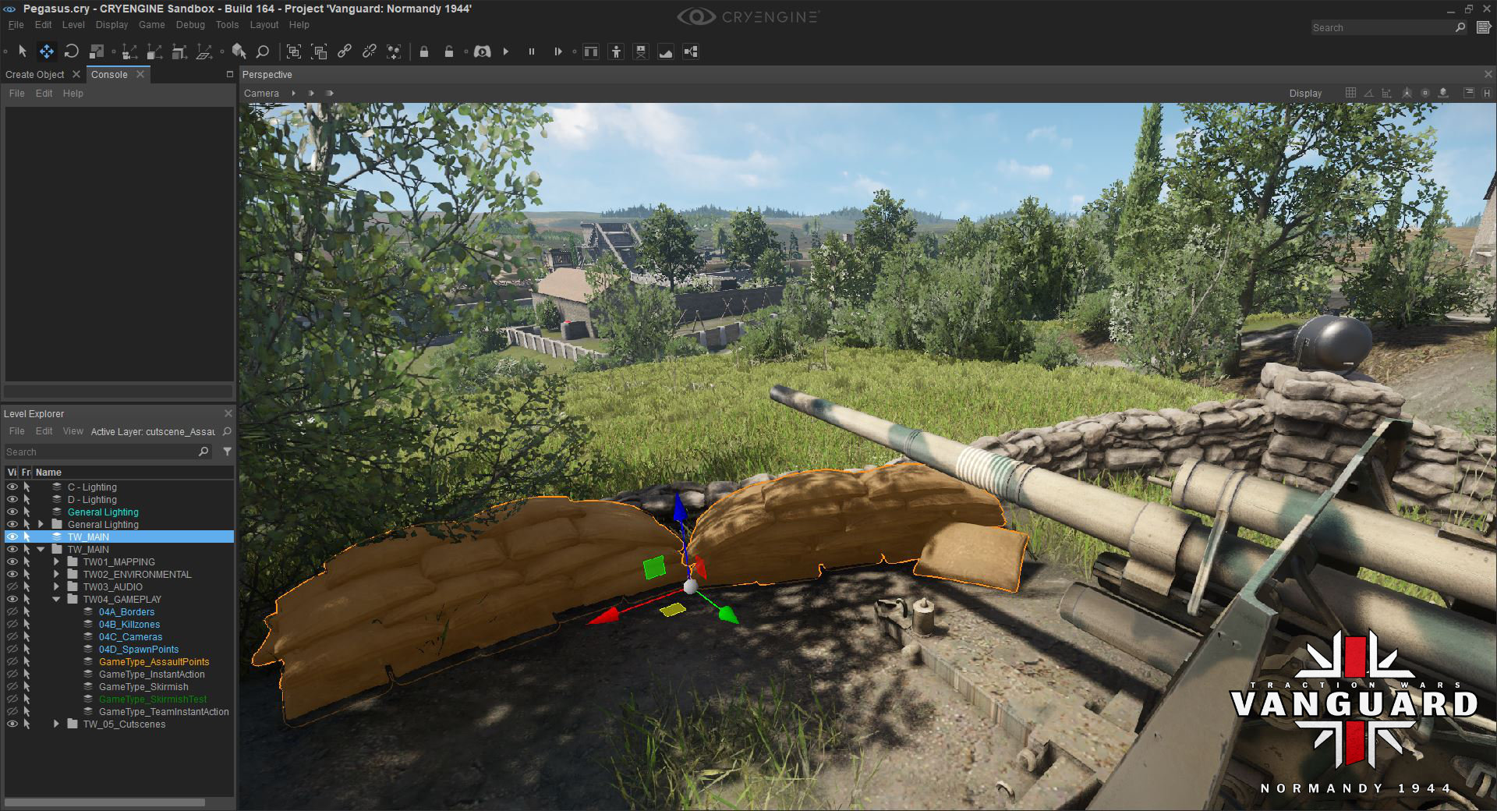
Task: Click the person AI/physics icon in toolbar
Action: 616,51
